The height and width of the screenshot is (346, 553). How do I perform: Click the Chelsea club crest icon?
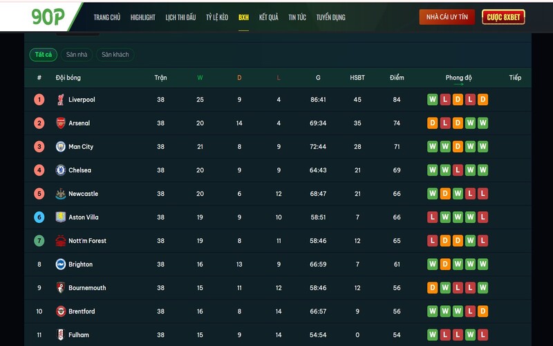pyautogui.click(x=61, y=170)
